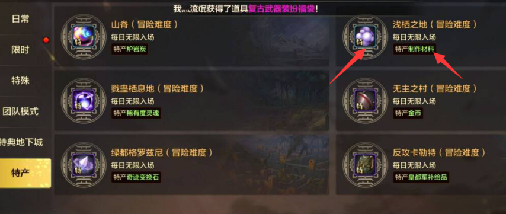The height and width of the screenshot is (214, 506).
Task: Select the 团队模式 tab
Action: (x=21, y=111)
